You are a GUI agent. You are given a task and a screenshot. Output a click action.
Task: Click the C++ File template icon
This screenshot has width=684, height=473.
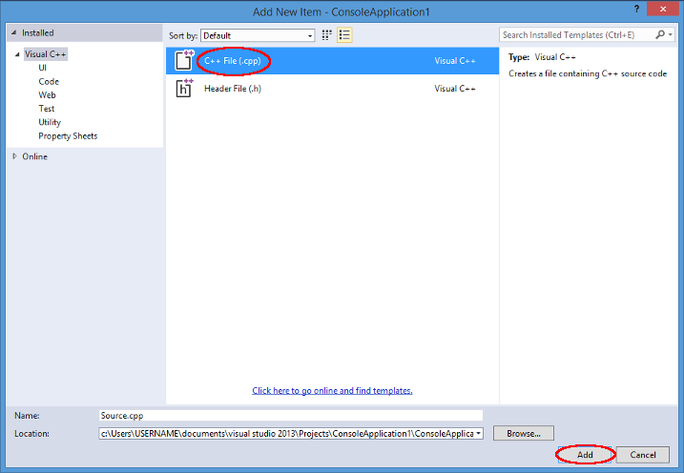(184, 60)
